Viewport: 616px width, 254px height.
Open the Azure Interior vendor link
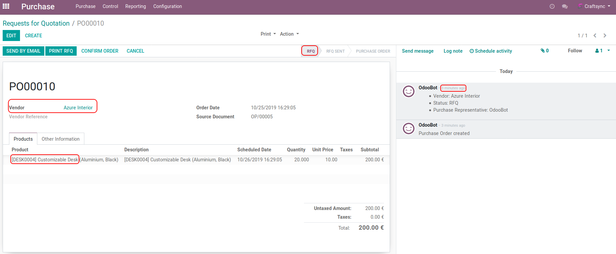[78, 108]
